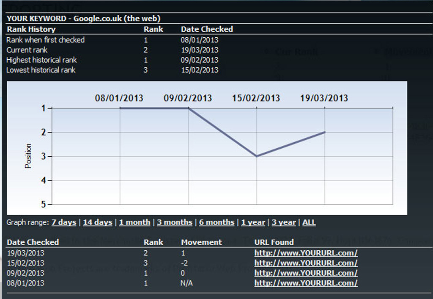Open URL found on 19/03/2013 row
The width and height of the screenshot is (433, 299).
(x=306, y=253)
